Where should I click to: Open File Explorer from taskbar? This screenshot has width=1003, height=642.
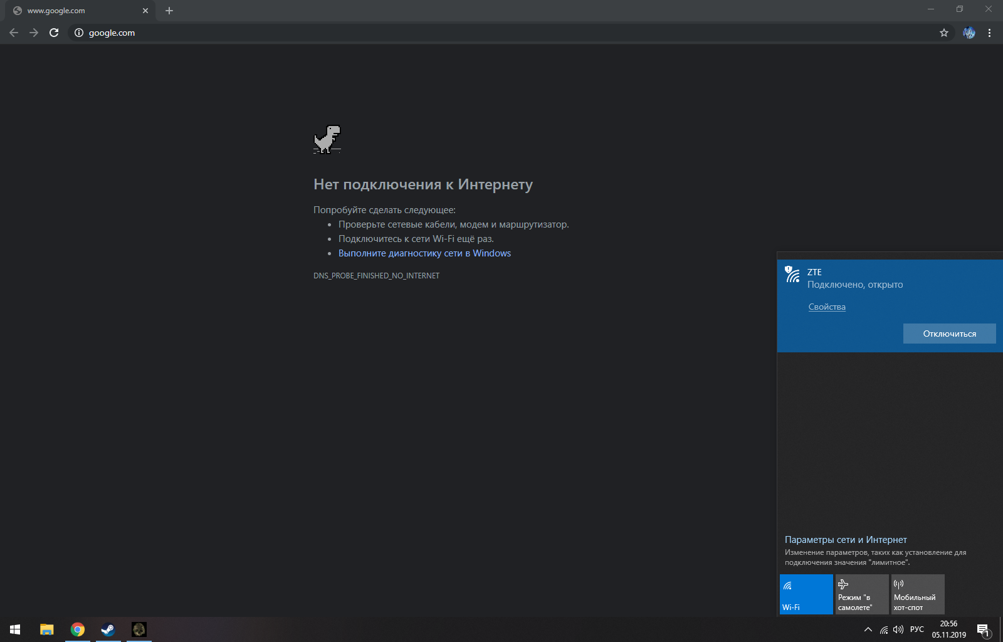(47, 629)
